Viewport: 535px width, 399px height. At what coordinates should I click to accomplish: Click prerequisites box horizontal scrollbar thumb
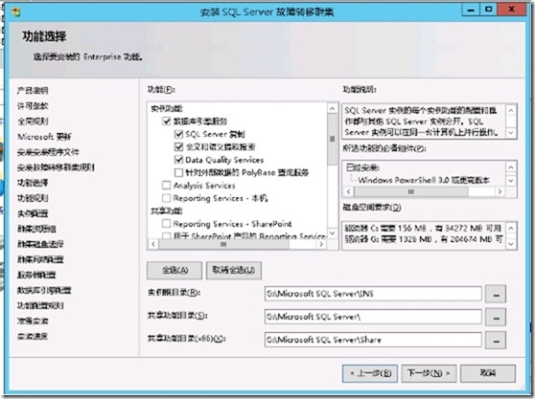411,191
